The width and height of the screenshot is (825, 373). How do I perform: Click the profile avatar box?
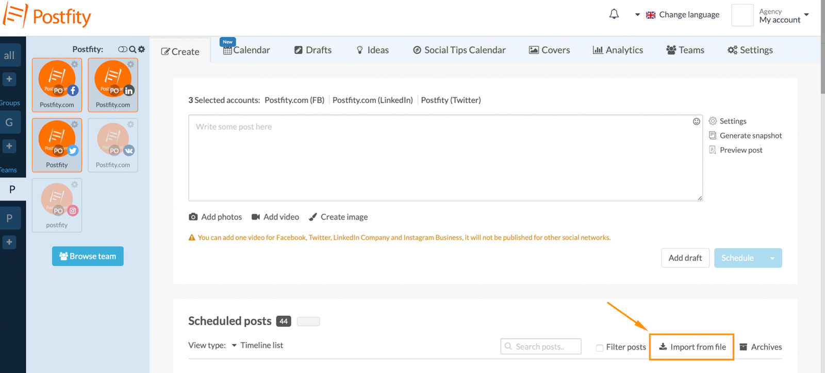coord(742,15)
